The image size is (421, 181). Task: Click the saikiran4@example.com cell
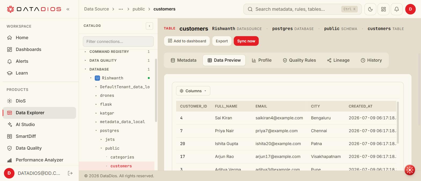pos(279,118)
